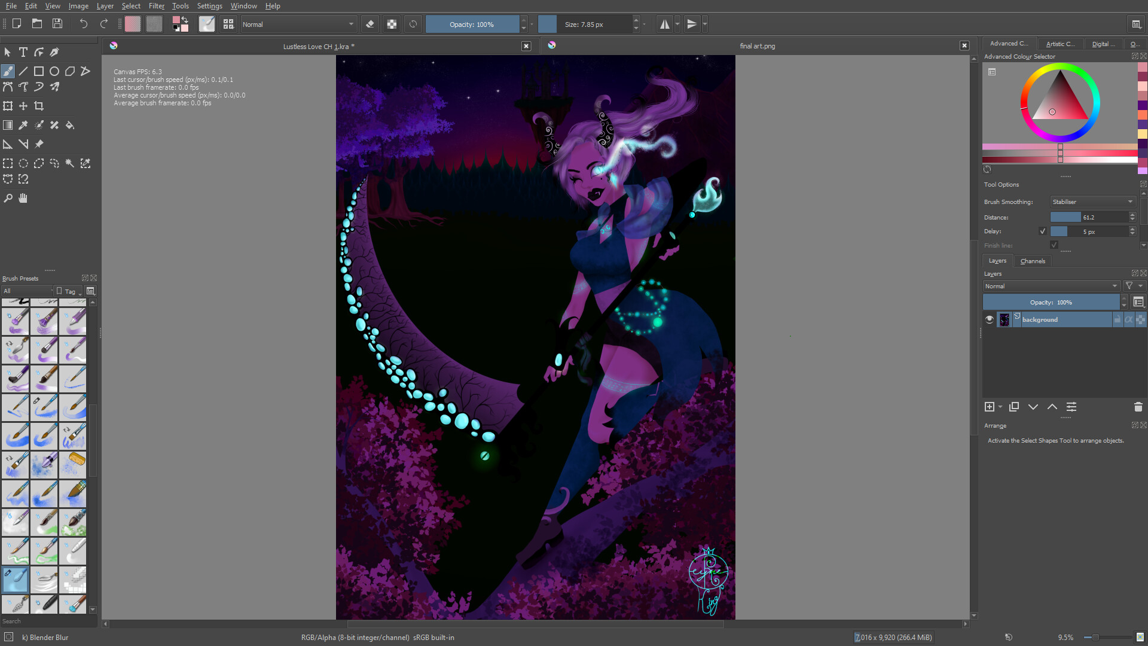Save the document with floppy icon
The image size is (1148, 646).
(57, 24)
